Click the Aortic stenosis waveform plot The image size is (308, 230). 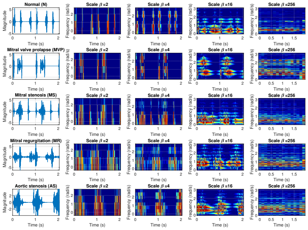point(36,202)
